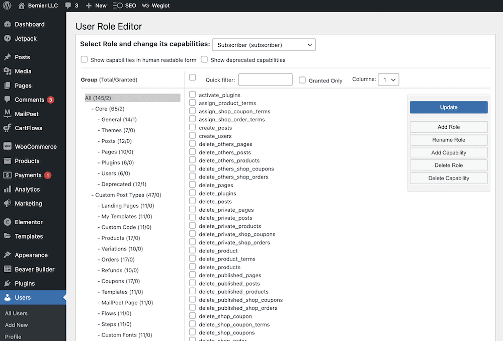Click the Delete Role button

click(449, 165)
